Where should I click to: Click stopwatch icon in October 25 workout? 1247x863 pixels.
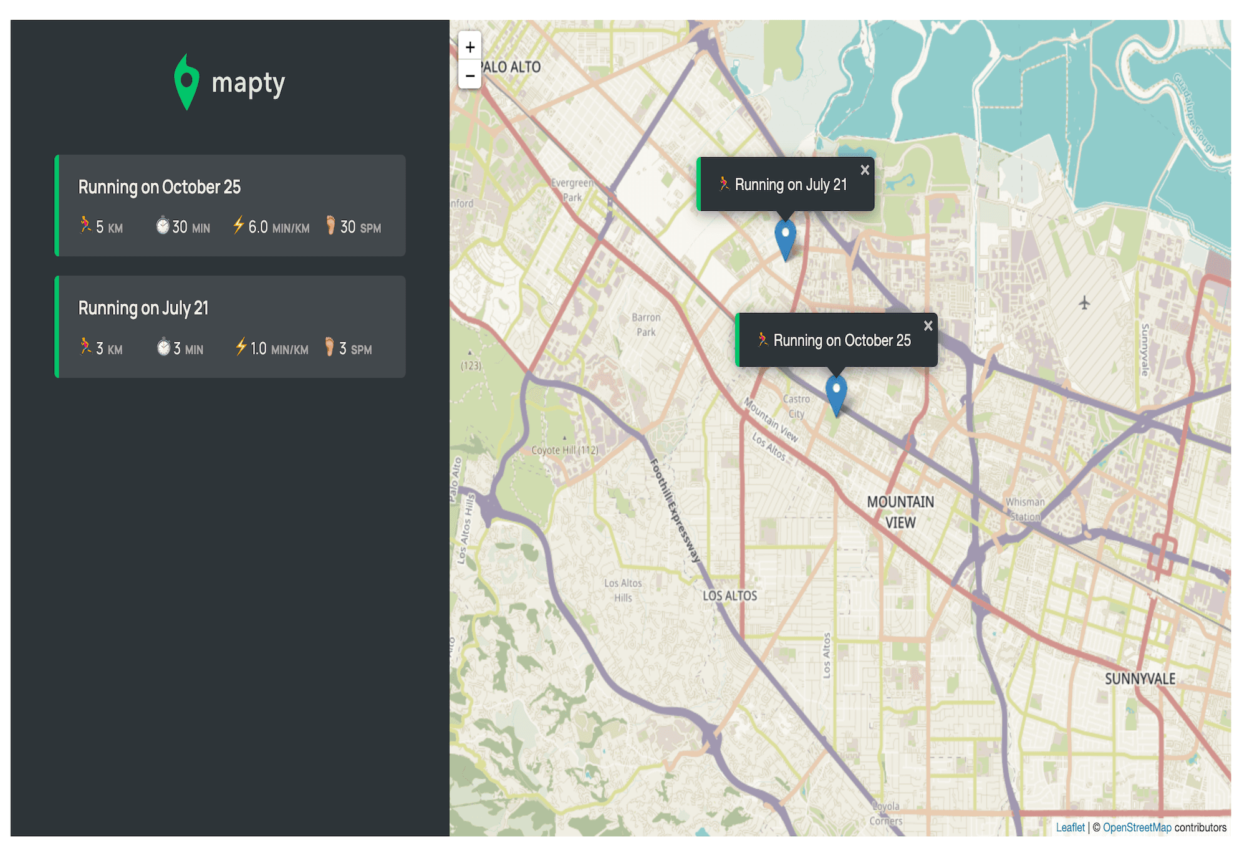tap(163, 226)
